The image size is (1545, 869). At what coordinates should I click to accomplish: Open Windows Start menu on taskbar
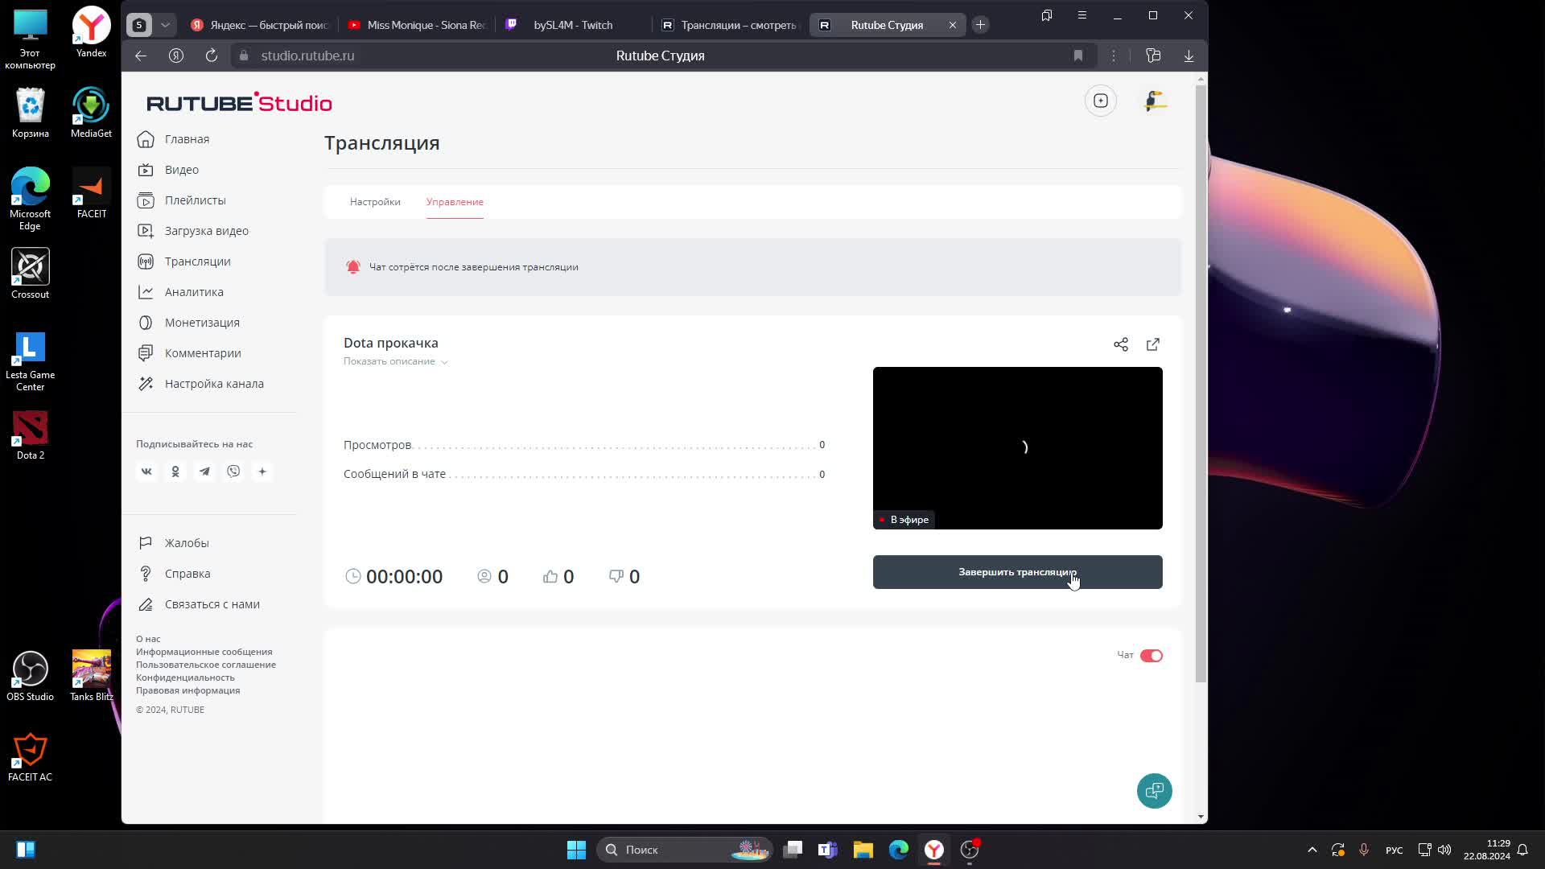tap(576, 850)
